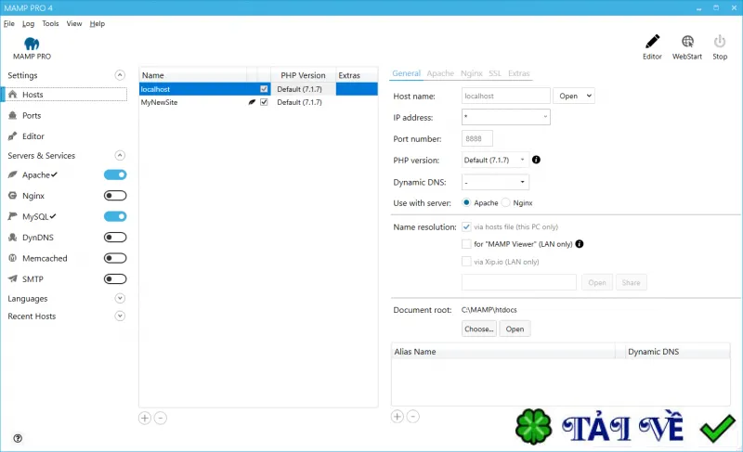Add a new host with plus icon
Image resolution: width=743 pixels, height=452 pixels.
point(145,418)
